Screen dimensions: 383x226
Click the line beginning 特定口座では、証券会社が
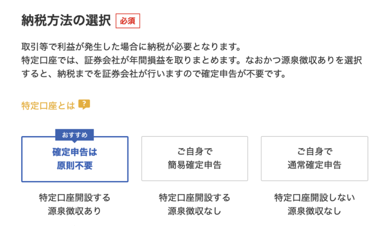coord(191,60)
